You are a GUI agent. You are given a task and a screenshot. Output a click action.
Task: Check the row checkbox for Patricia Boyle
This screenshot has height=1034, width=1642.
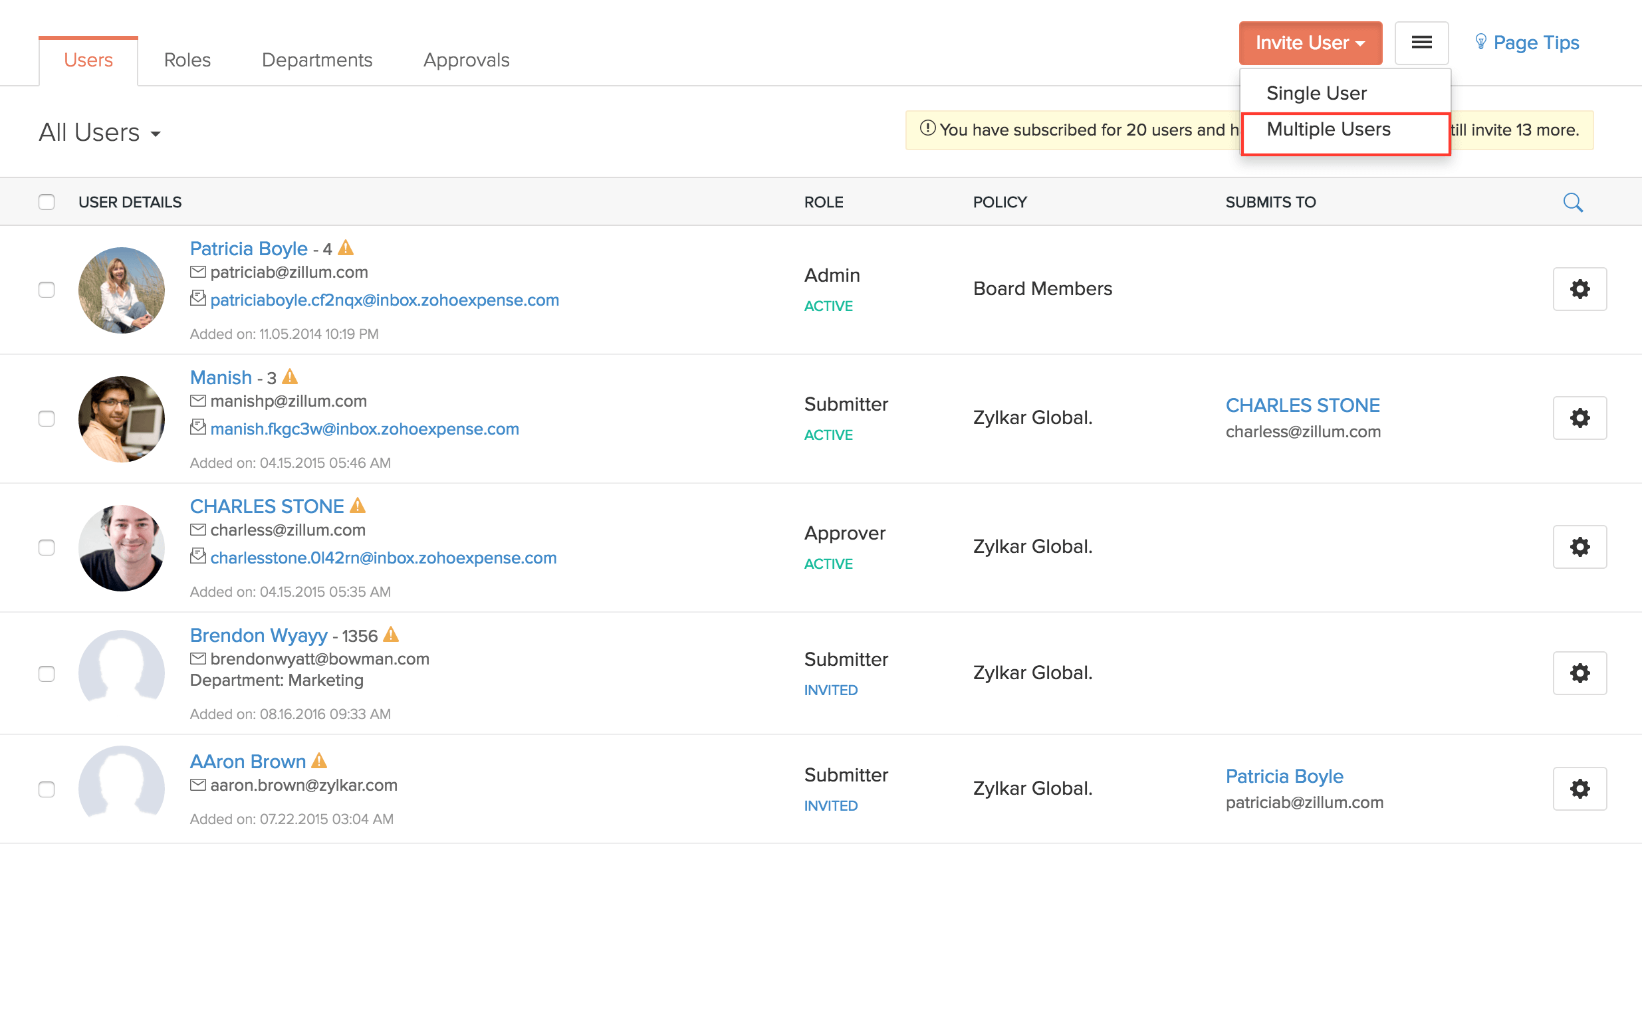click(x=47, y=290)
